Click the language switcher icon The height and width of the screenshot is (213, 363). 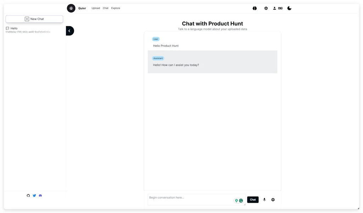280,8
